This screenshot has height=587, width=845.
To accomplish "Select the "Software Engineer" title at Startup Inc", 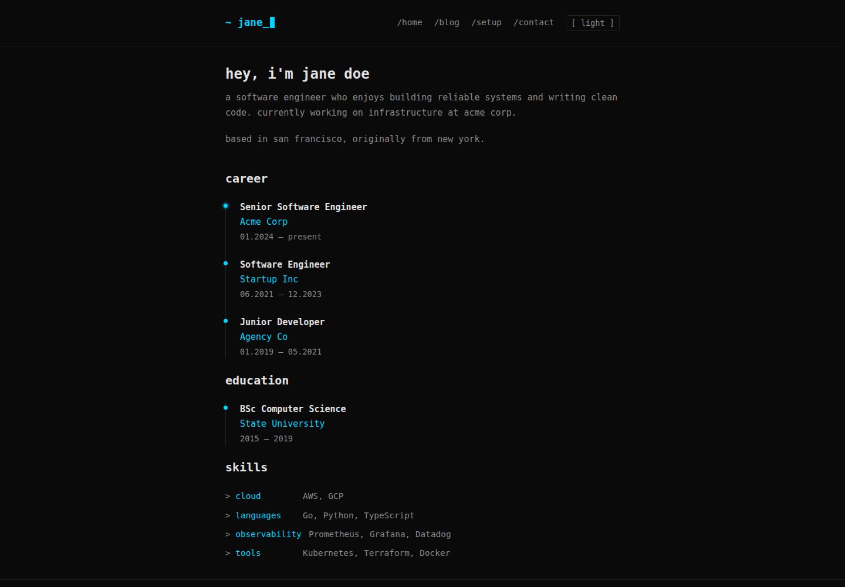I will (x=285, y=265).
